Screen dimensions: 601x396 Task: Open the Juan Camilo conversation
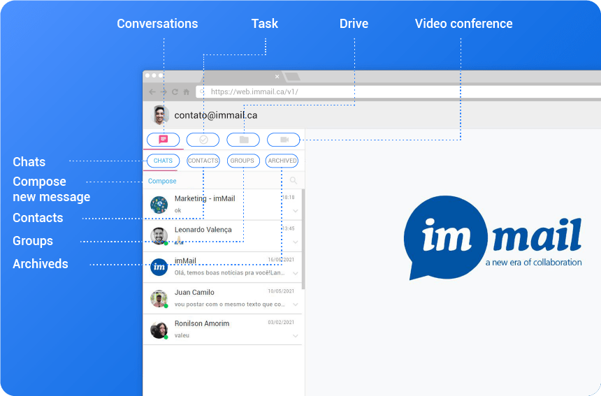[222, 298]
